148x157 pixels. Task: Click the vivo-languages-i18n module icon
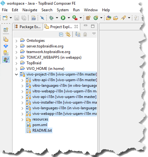(x=28, y=108)
